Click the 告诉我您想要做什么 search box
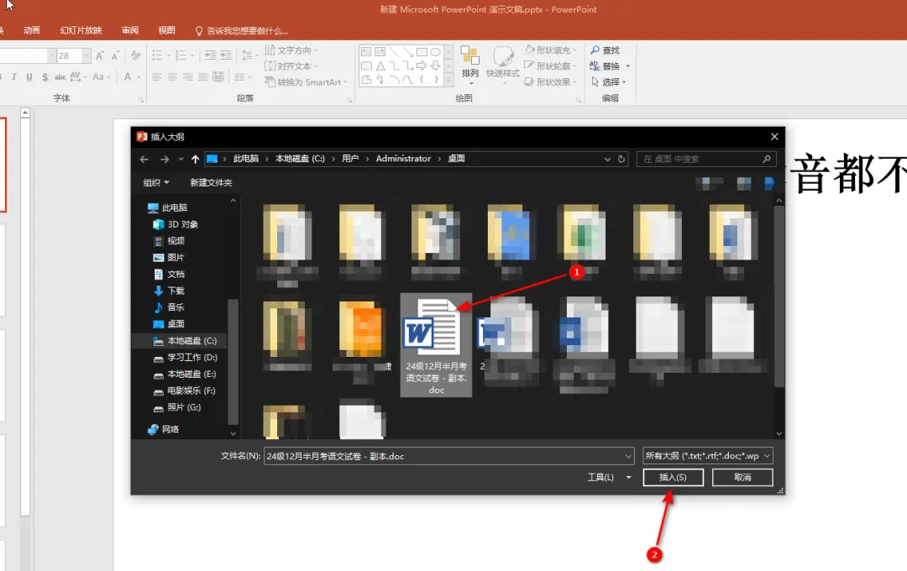Viewport: 907px width, 571px height. tap(242, 31)
